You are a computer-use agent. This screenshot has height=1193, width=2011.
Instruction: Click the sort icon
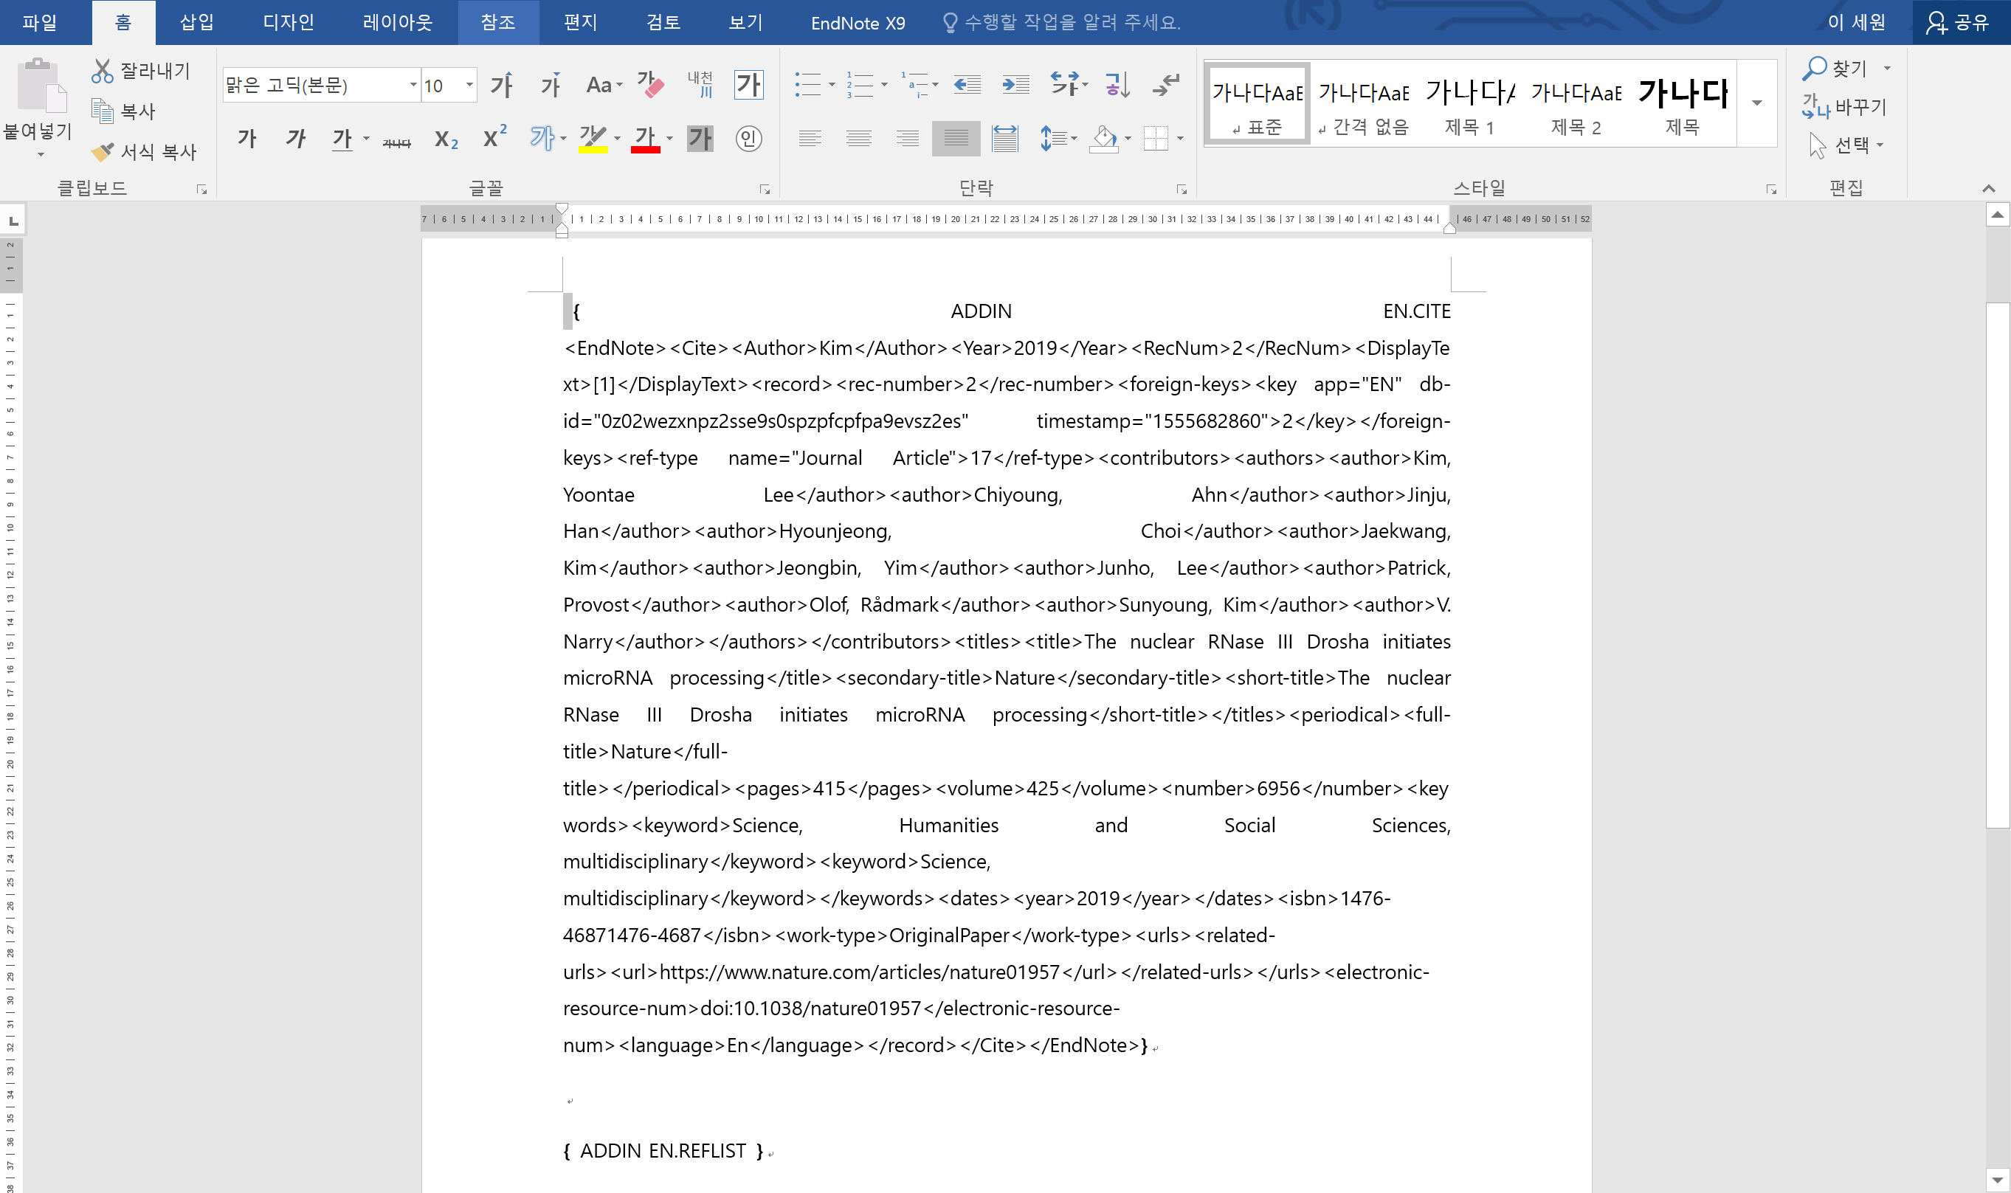coord(1117,84)
